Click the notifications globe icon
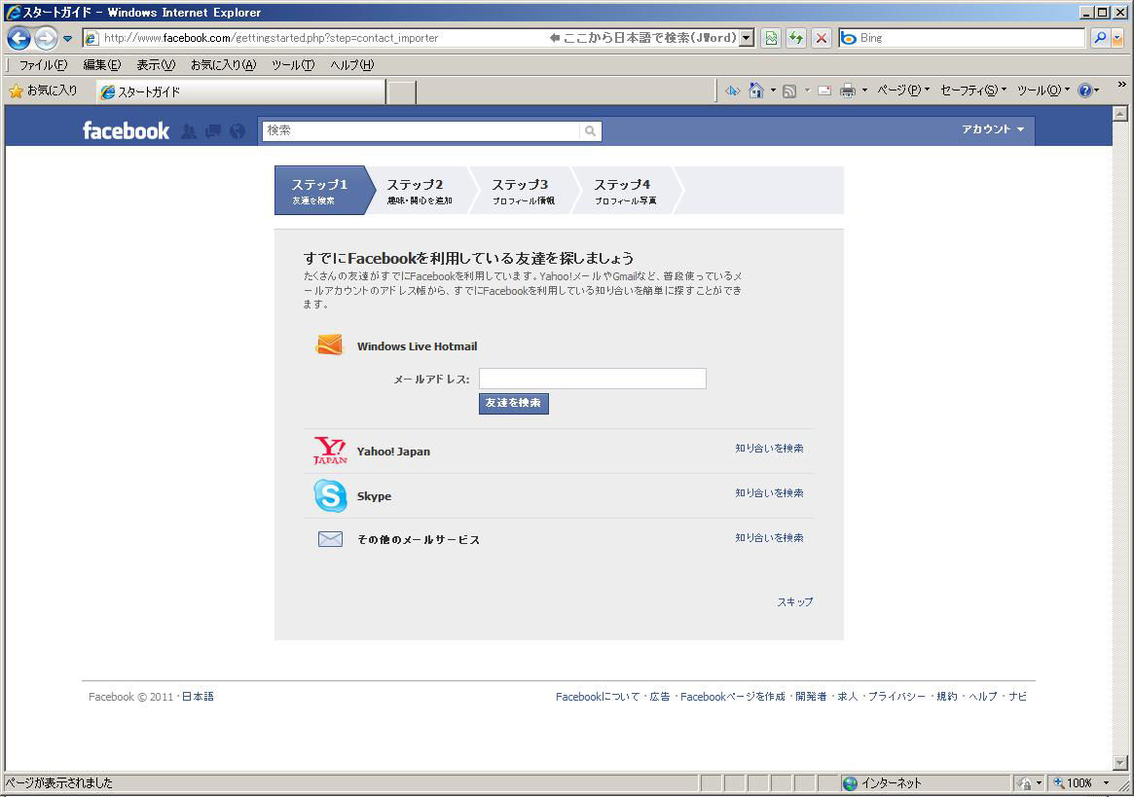Image resolution: width=1134 pixels, height=797 pixels. [x=238, y=131]
